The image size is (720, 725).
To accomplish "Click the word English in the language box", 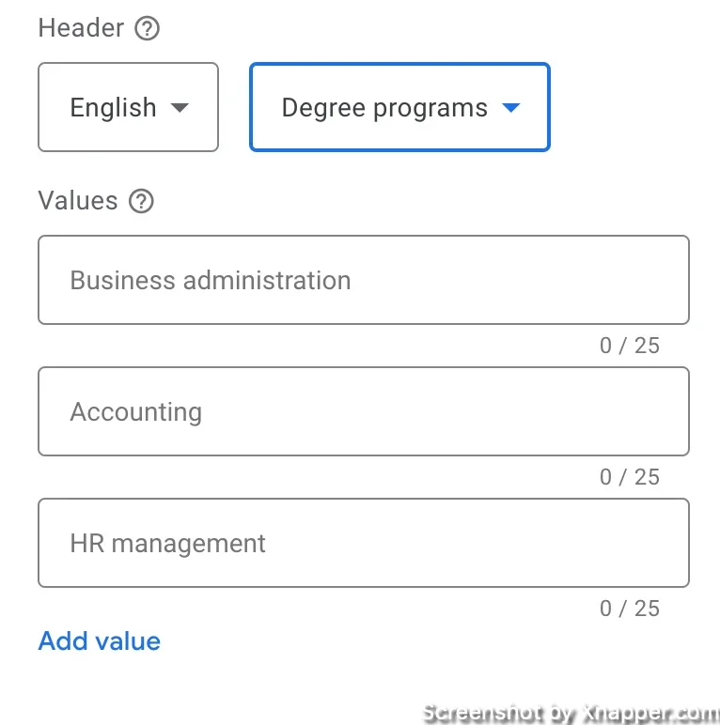I will point(114,108).
